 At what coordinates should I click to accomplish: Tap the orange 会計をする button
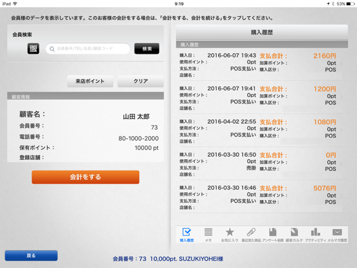click(x=85, y=177)
